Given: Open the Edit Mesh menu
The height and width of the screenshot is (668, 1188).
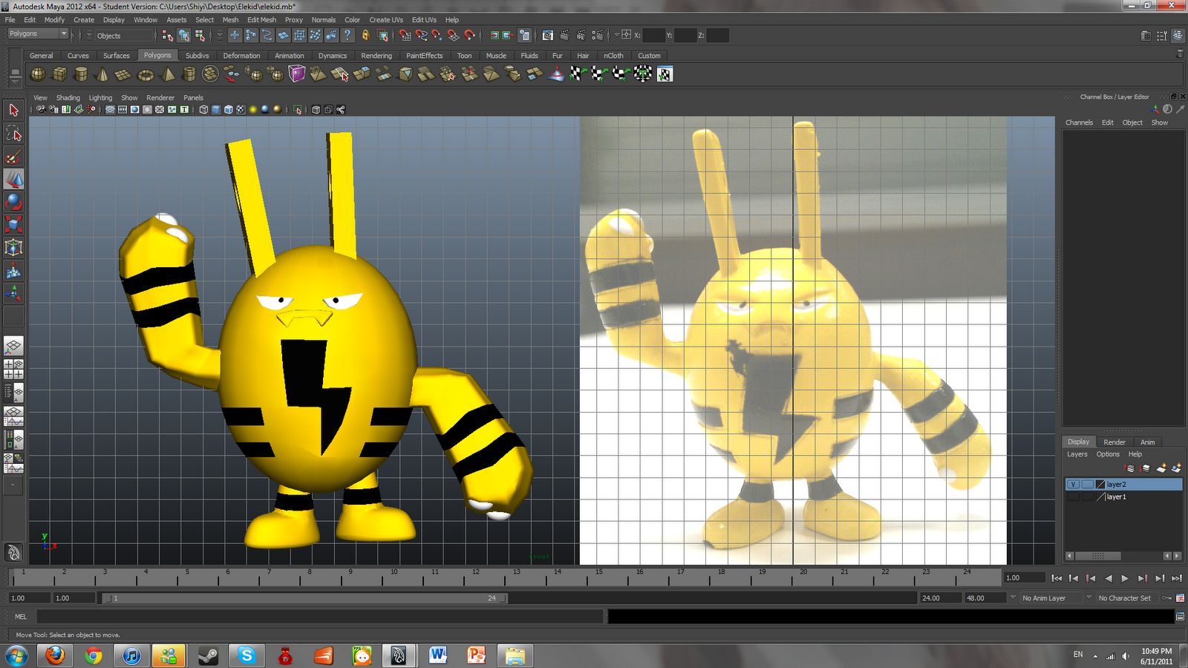Looking at the screenshot, I should pyautogui.click(x=261, y=20).
